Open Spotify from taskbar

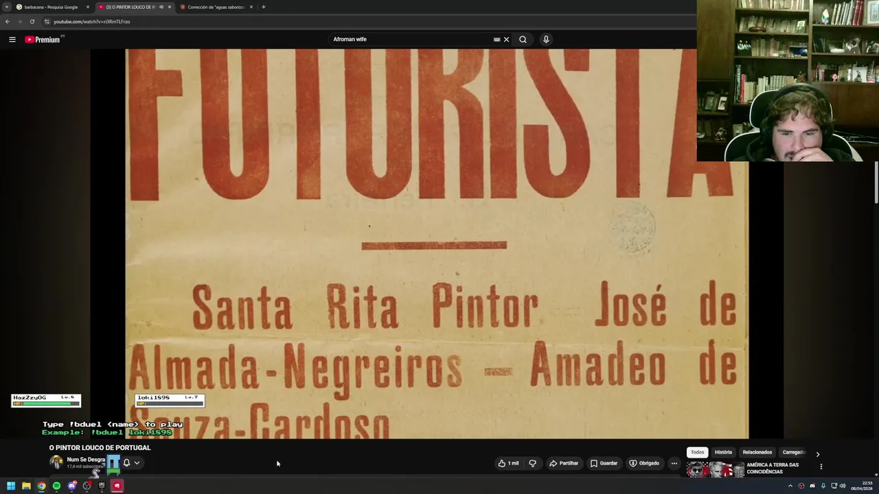[x=56, y=486]
